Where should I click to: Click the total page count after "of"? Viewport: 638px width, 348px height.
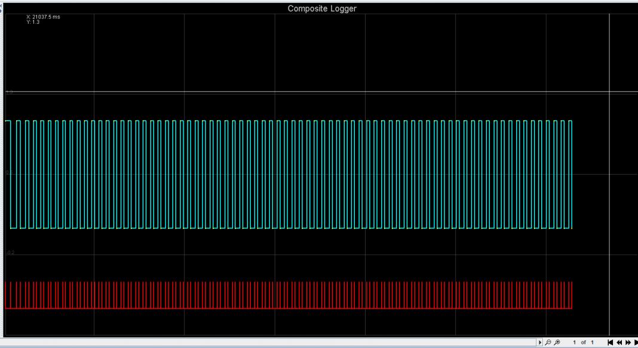point(592,343)
